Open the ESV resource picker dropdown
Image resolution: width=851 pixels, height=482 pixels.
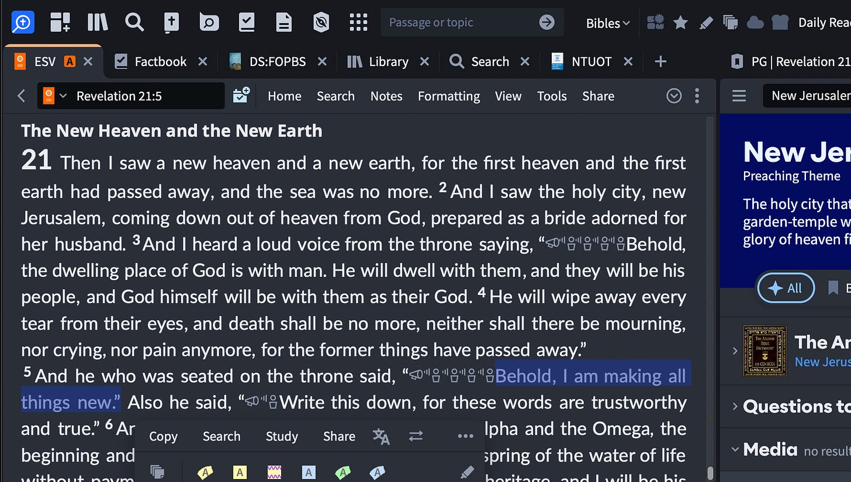pos(55,96)
